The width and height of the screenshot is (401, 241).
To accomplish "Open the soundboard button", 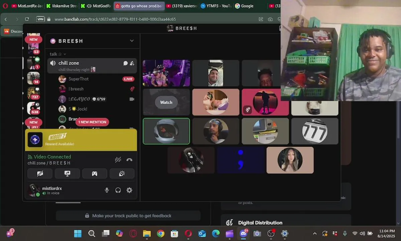I will point(122,173).
